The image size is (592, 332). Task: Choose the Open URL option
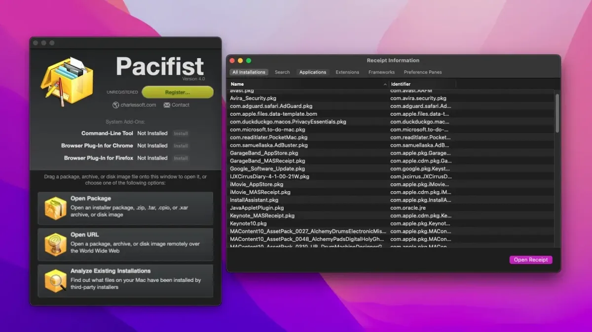(125, 244)
